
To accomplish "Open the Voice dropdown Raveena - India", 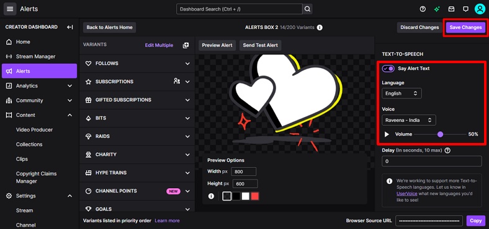I will click(x=409, y=120).
